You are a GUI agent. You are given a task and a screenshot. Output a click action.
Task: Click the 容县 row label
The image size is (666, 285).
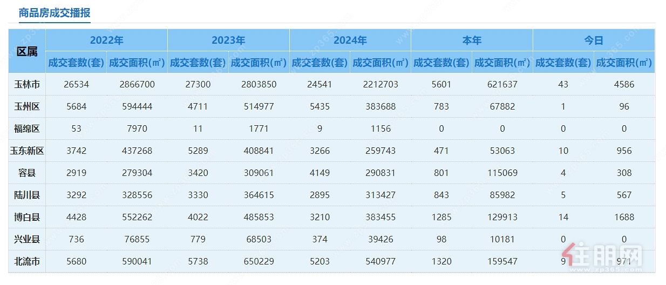(x=27, y=173)
